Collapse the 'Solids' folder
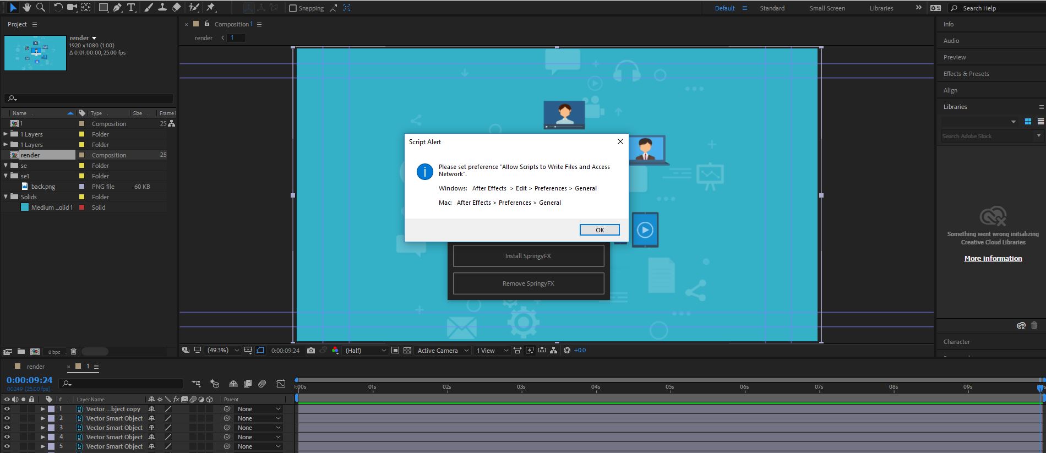This screenshot has width=1046, height=453. pyautogui.click(x=6, y=197)
